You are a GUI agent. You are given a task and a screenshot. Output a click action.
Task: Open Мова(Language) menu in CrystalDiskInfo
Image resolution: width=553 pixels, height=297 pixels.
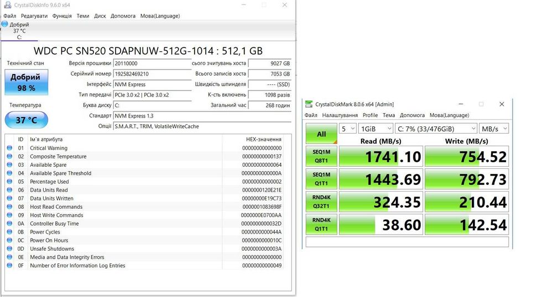(x=160, y=16)
